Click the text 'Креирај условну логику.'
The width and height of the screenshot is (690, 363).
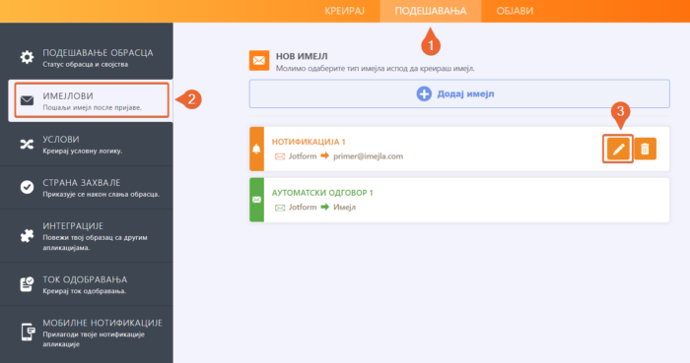[82, 151]
